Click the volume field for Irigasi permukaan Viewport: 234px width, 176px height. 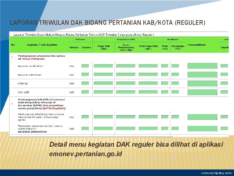[x=85, y=75]
